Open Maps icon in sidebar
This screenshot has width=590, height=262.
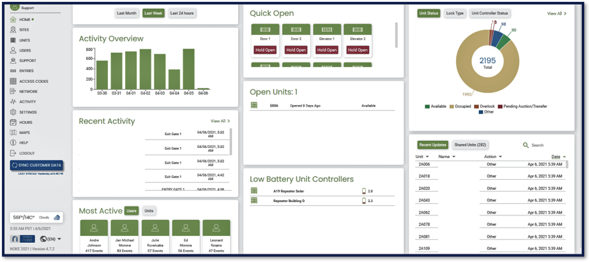pos(13,133)
